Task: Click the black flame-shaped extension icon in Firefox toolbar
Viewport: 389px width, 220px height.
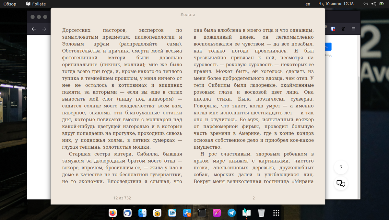Action: [343, 29]
